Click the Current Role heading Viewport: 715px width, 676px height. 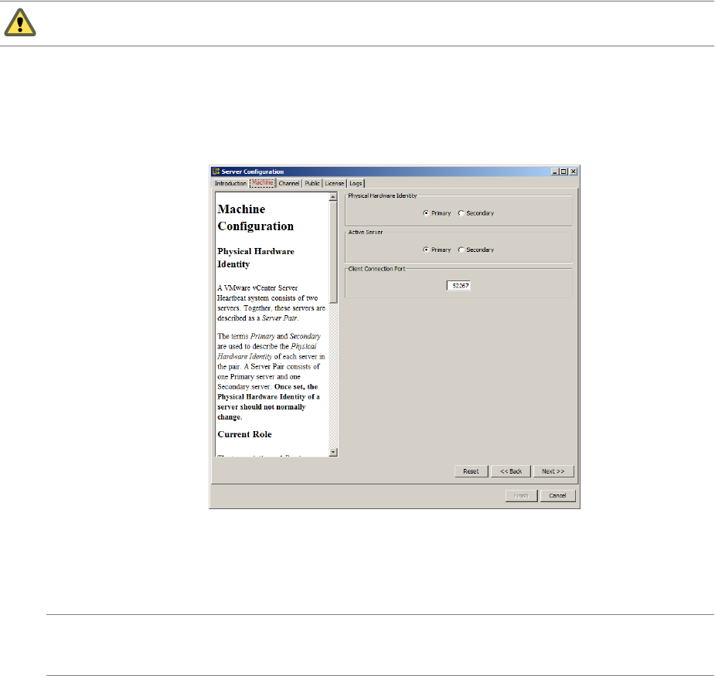coord(244,434)
